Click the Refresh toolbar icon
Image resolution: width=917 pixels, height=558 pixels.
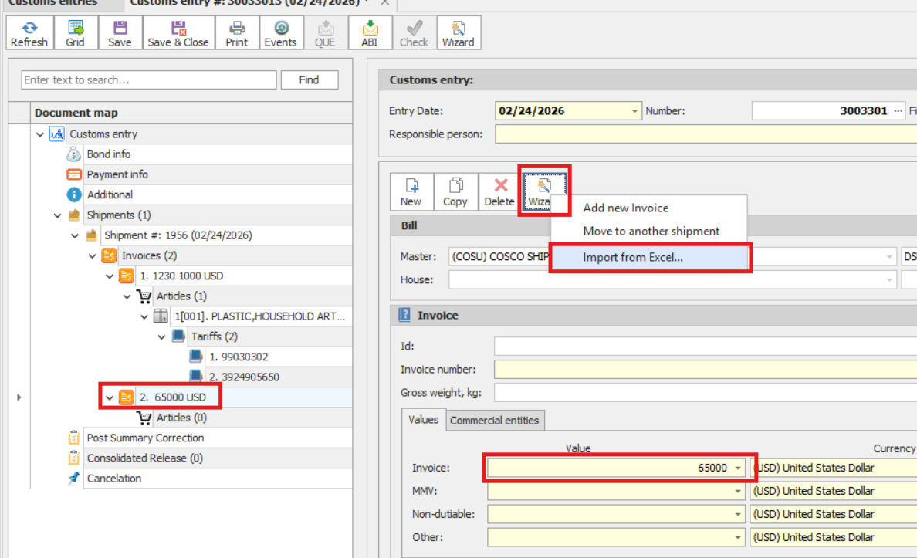pos(29,32)
